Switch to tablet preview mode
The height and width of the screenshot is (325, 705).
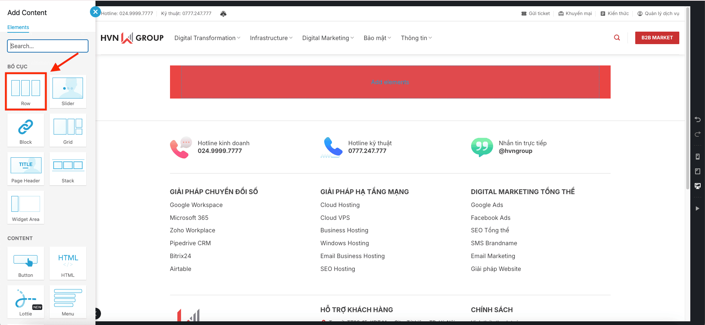(x=698, y=171)
